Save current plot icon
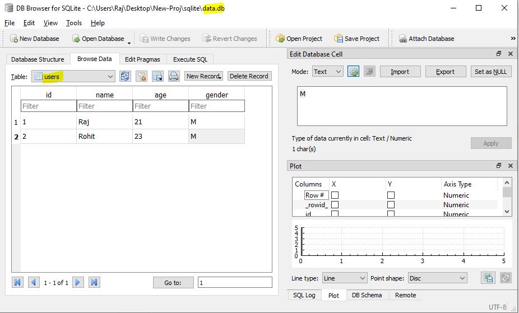 [x=488, y=278]
